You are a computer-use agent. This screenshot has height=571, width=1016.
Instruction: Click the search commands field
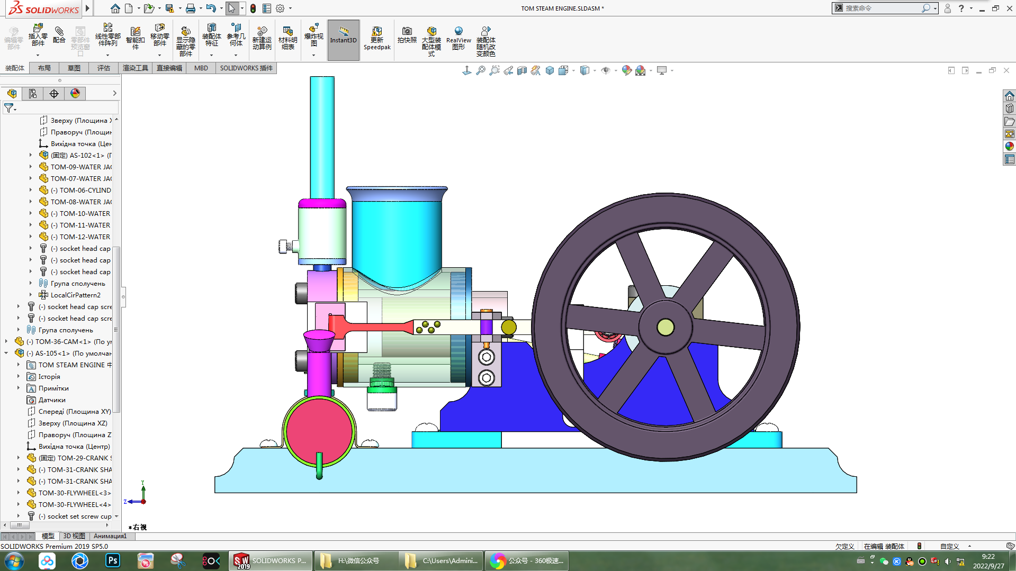[x=881, y=8]
